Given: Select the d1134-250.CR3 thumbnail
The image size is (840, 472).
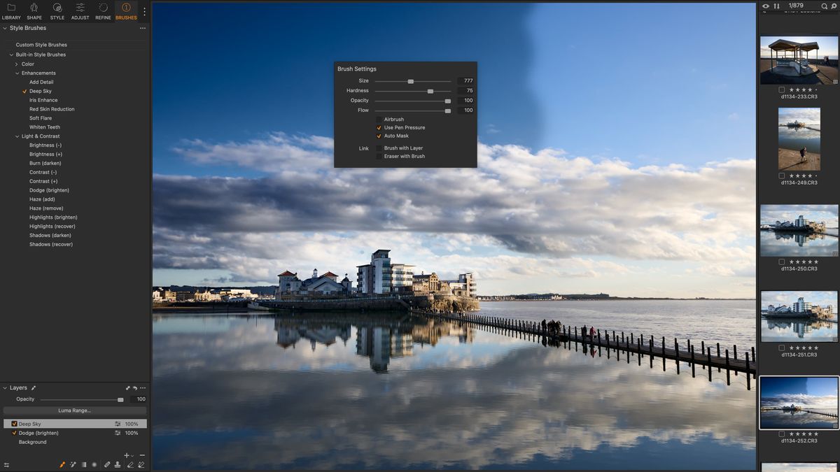Looking at the screenshot, I should [799, 231].
